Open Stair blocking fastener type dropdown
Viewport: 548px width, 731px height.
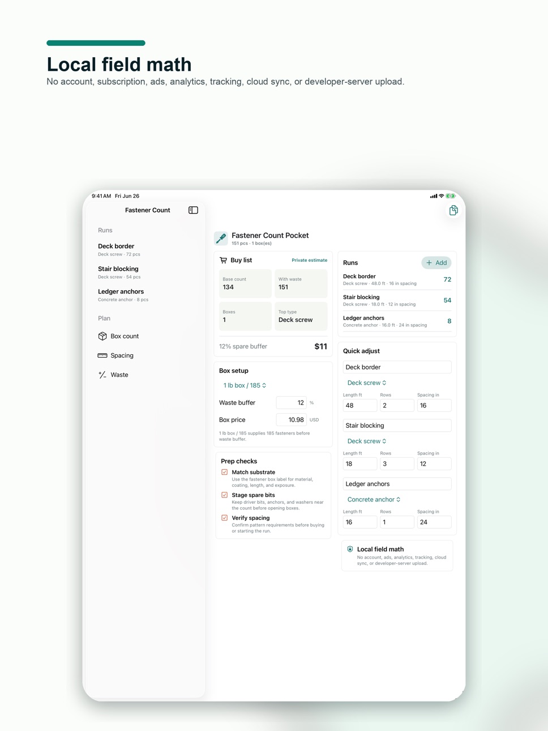(x=367, y=441)
